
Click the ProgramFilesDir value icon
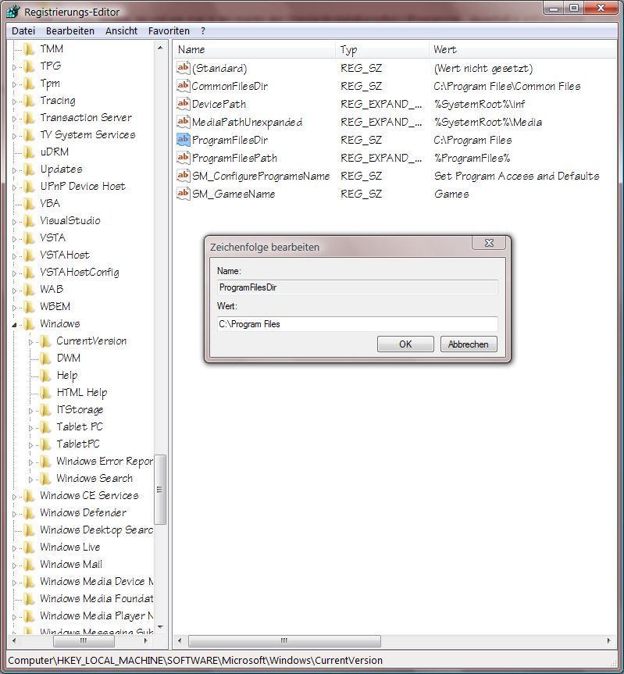point(183,140)
